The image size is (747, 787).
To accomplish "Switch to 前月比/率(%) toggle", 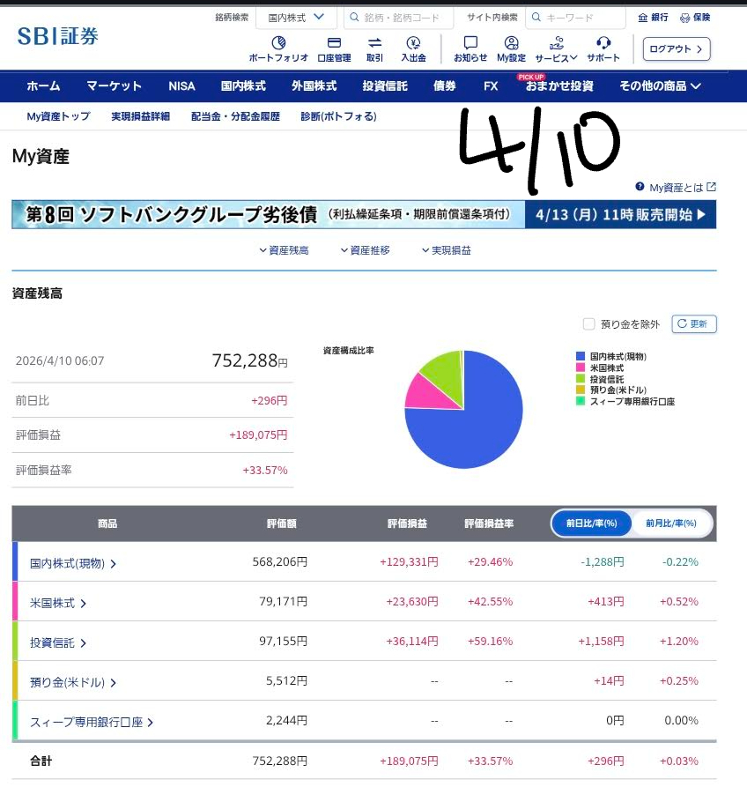I will (x=671, y=523).
